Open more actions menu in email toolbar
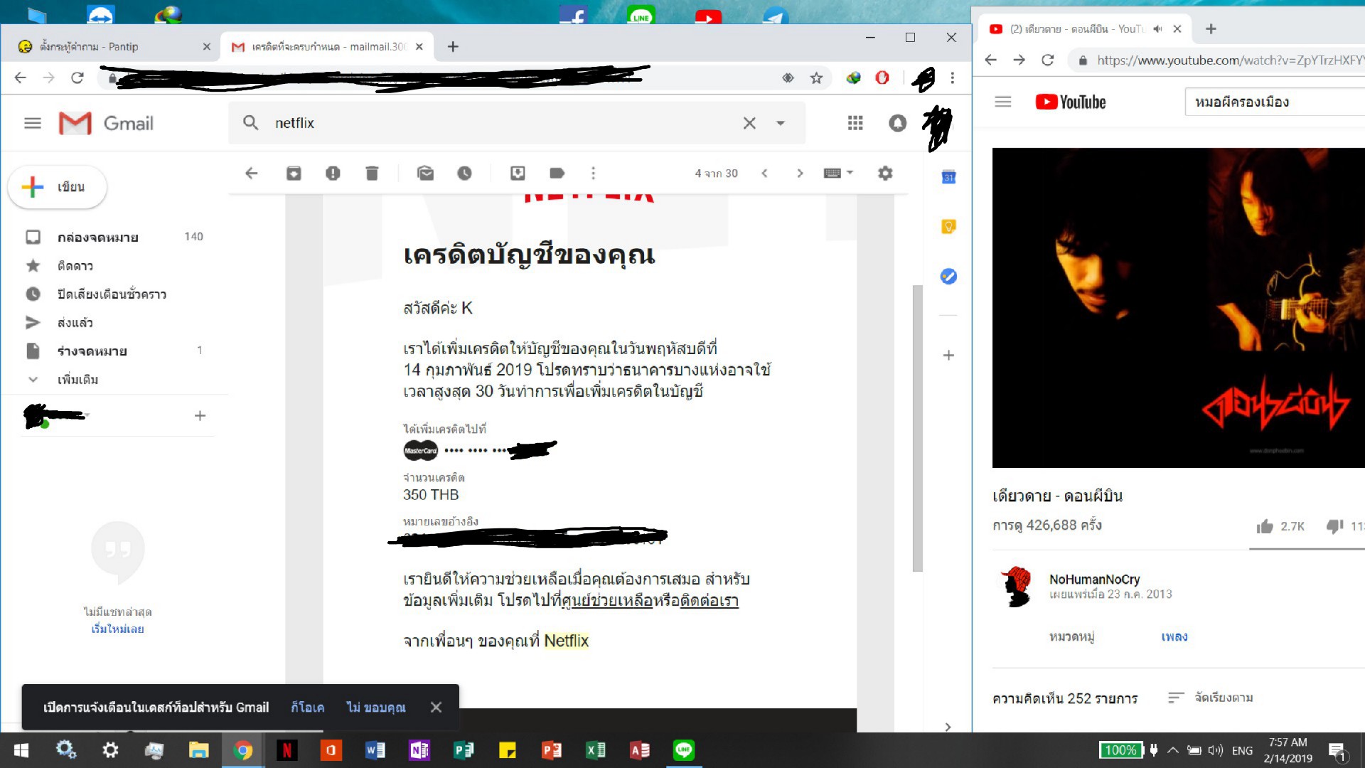Image resolution: width=1365 pixels, height=768 pixels. (x=594, y=173)
